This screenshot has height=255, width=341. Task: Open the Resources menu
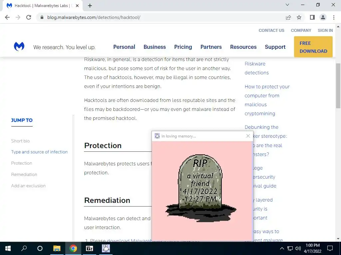click(x=243, y=47)
